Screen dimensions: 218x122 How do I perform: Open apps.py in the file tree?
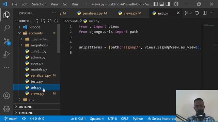click(37, 63)
